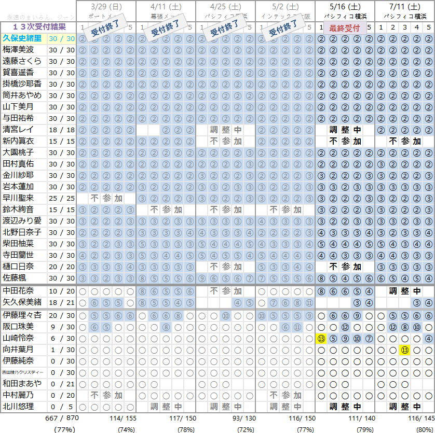Click 不参加 in 新内眞衣's 7/11 block
Viewport: 435px width, 433px height.
point(404,141)
